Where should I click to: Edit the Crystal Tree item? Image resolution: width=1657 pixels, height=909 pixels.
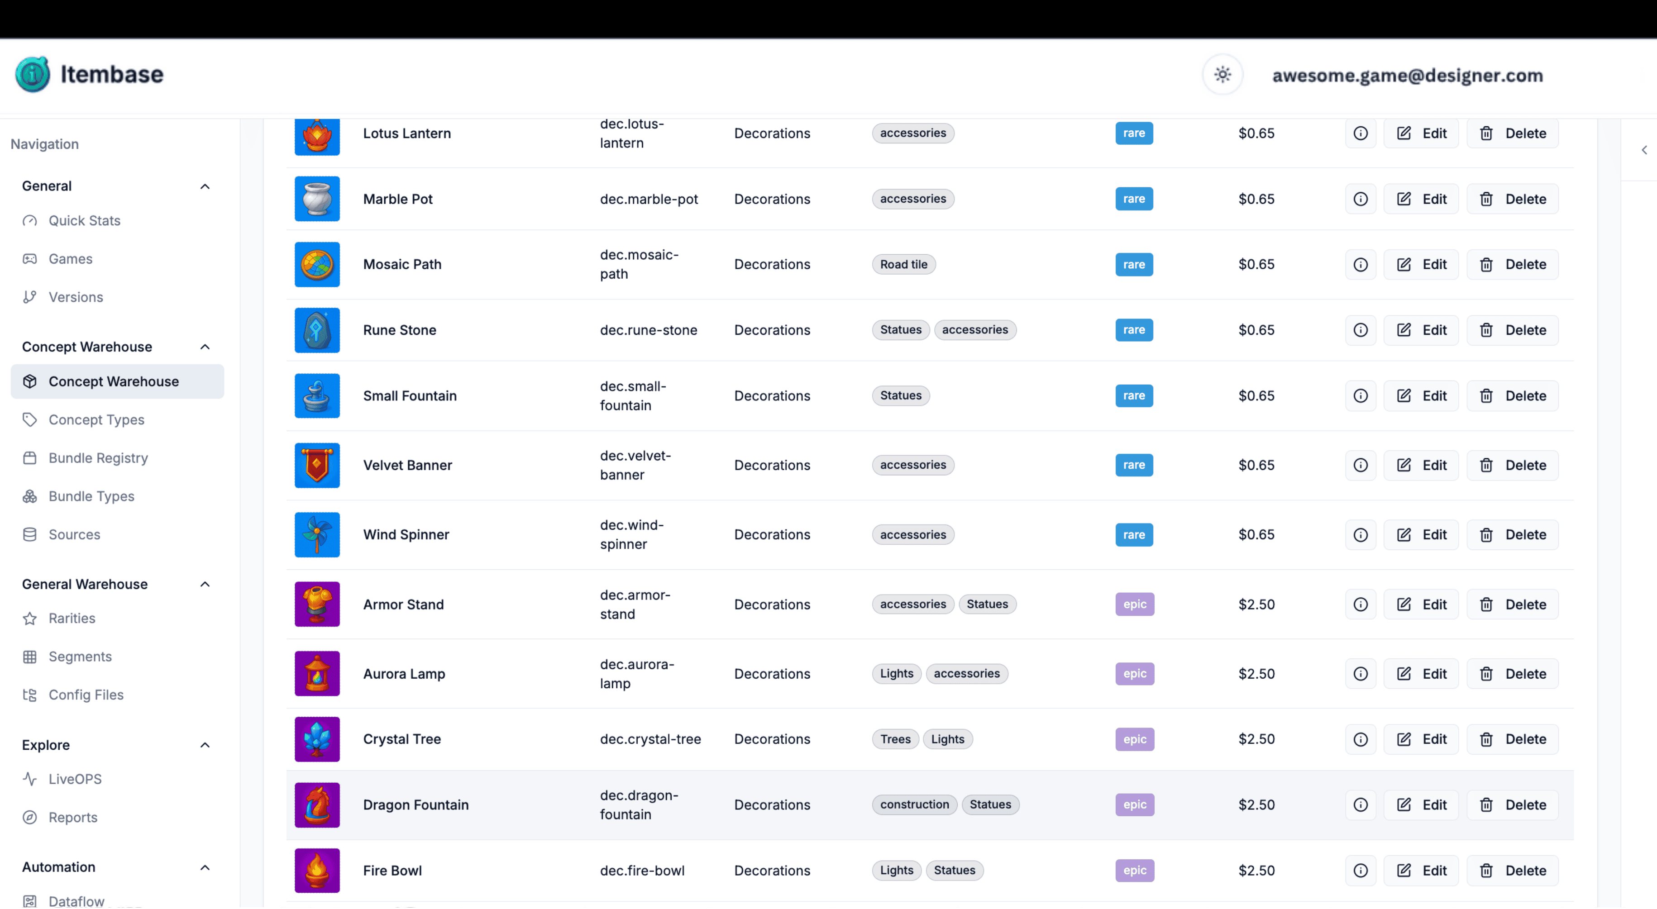tap(1421, 738)
